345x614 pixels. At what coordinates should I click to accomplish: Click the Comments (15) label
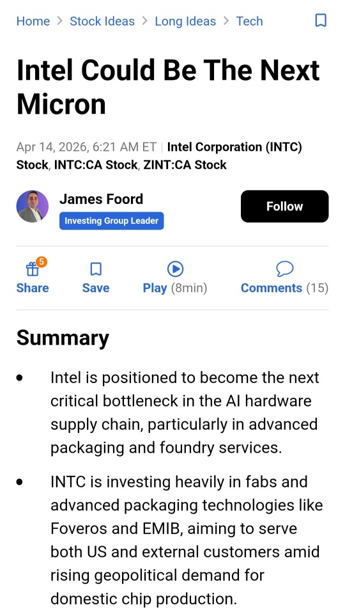(285, 288)
